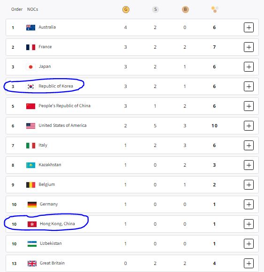The image size is (264, 272).
Task: Expand the Germany row with plus button
Action: (x=249, y=204)
